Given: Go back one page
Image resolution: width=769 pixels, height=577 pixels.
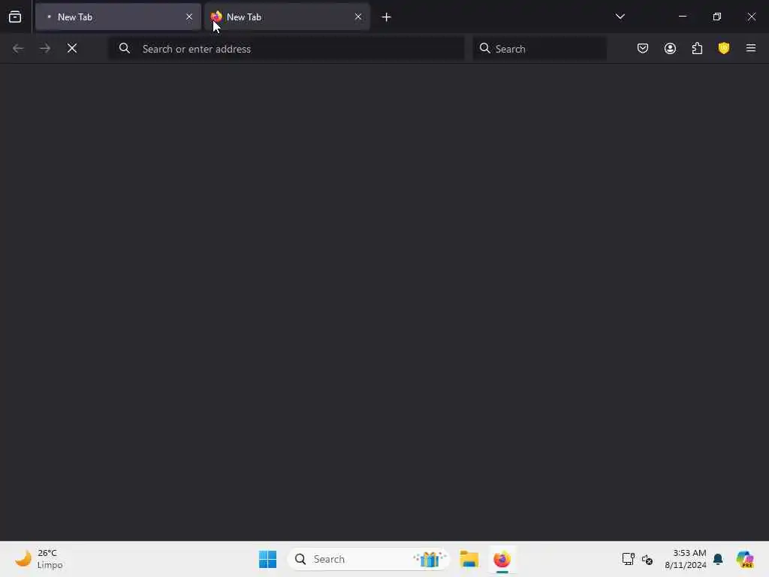Looking at the screenshot, I should [18, 48].
